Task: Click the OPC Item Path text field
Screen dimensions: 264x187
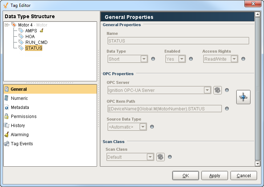Action: tap(164, 109)
